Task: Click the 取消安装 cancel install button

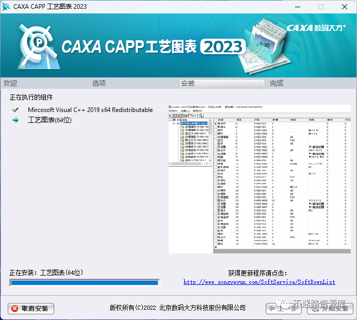Action: pos(31,309)
